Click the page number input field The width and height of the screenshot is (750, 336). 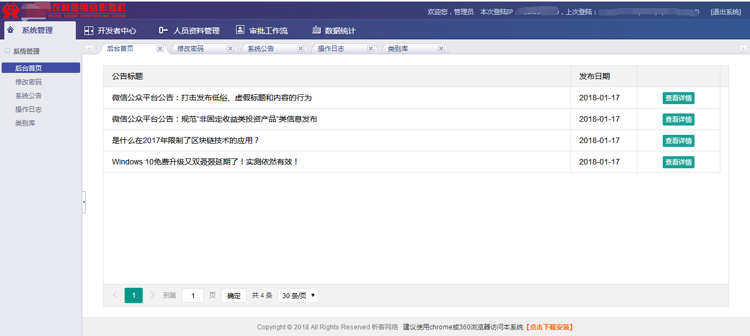193,295
